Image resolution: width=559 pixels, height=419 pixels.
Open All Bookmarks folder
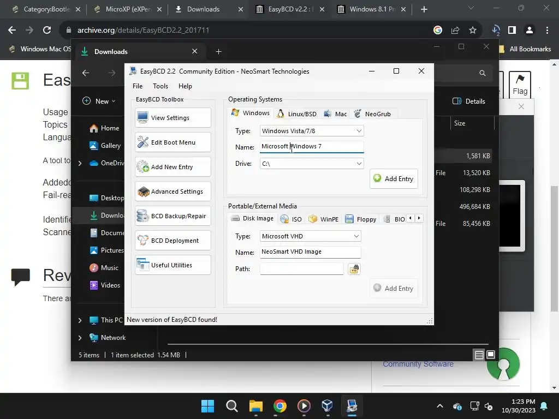click(525, 49)
